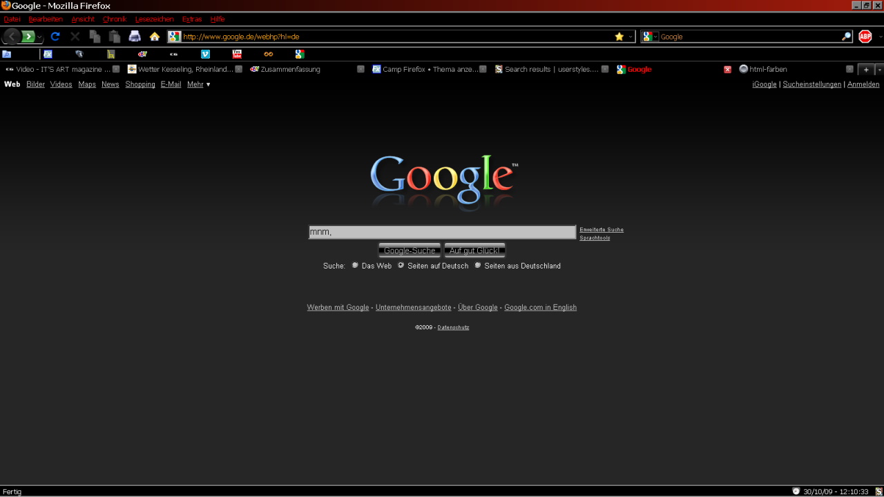Viewport: 884px width, 497px height.
Task: Open the address bar history dropdown arrow
Action: (x=631, y=37)
